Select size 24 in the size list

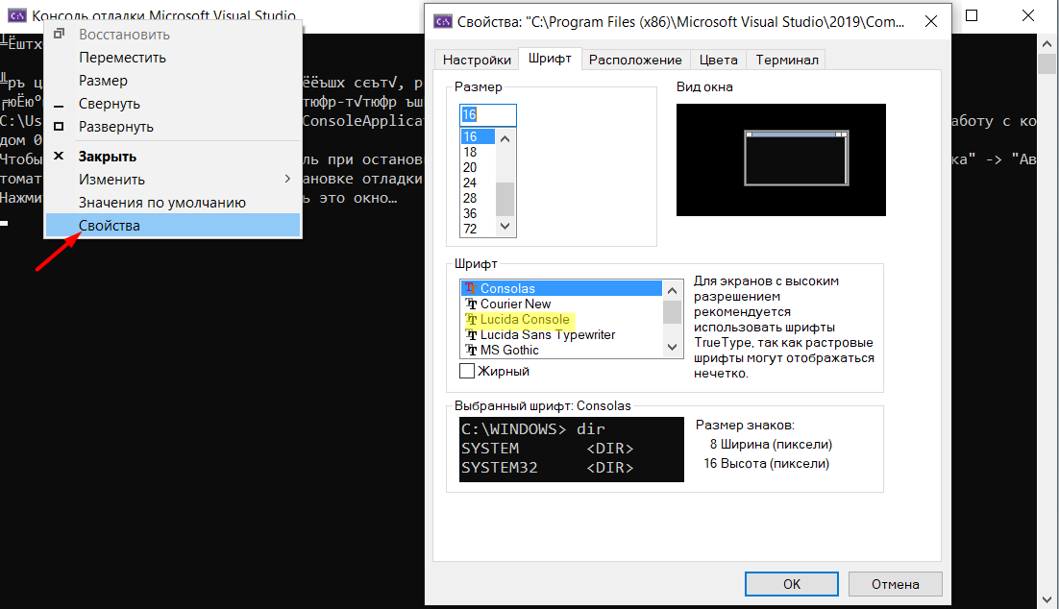pyautogui.click(x=479, y=183)
